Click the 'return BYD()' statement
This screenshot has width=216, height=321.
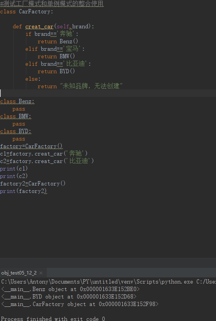(56, 71)
